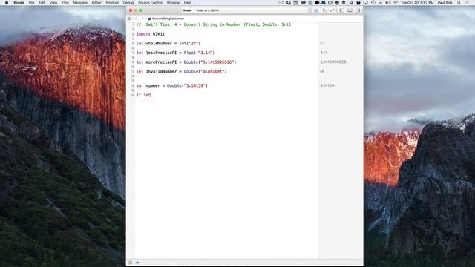The image size is (475, 267).
Task: Click the Wi-Fi status icon
Action: [x=396, y=3]
